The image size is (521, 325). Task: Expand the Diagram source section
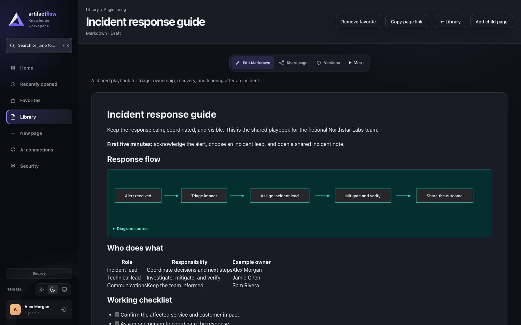coord(130,229)
